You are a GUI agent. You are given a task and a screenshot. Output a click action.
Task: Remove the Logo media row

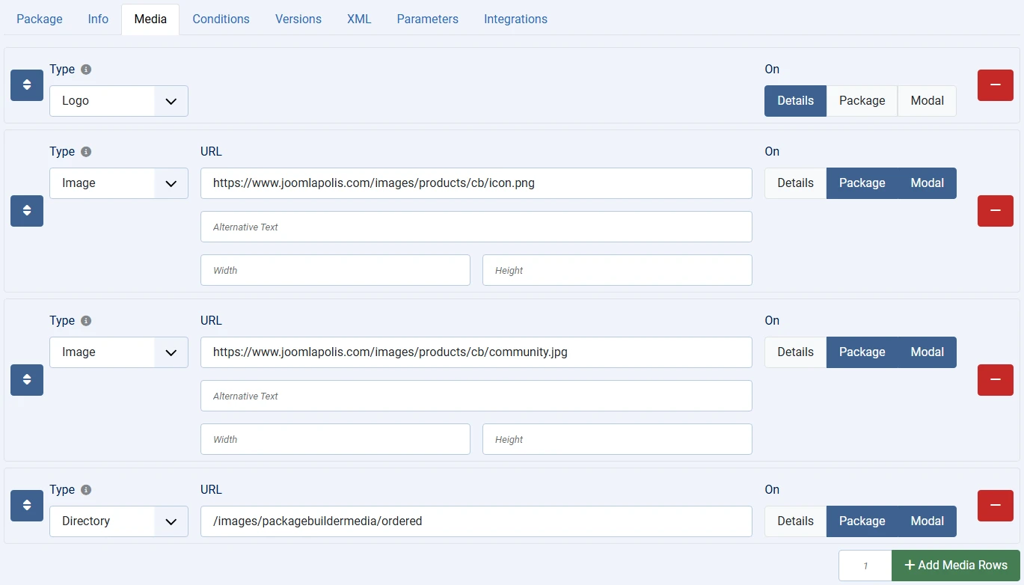click(x=995, y=85)
